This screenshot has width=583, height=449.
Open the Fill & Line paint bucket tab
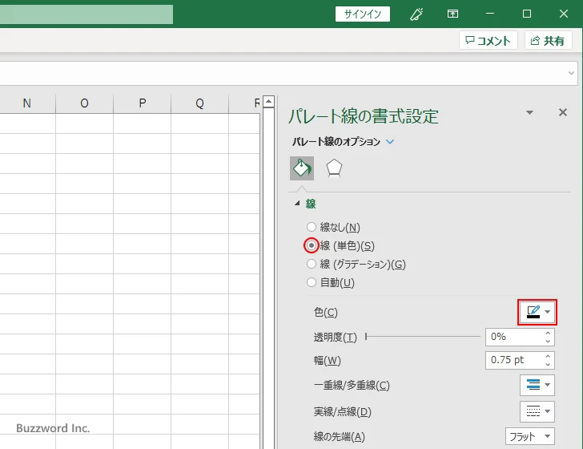pos(302,168)
